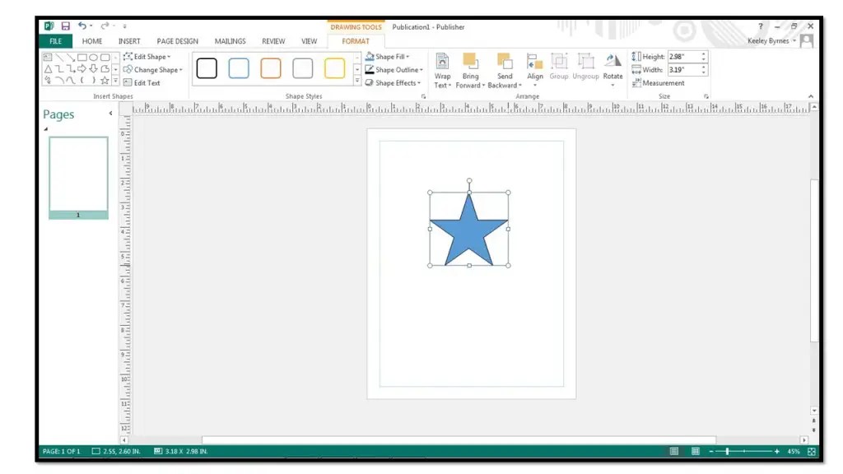Click the Align tool
The height and width of the screenshot is (474, 843).
tap(535, 70)
